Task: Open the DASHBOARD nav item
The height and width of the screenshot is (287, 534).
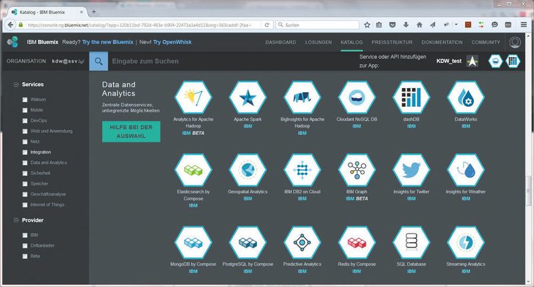Action: coord(280,42)
